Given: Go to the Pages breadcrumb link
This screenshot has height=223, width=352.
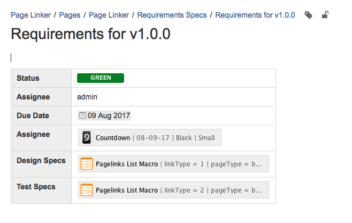Looking at the screenshot, I should click(70, 15).
